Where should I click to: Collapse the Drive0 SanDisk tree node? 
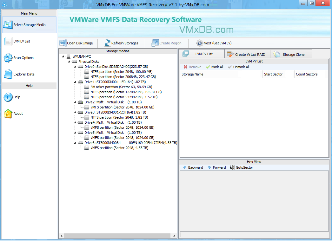click(75, 67)
